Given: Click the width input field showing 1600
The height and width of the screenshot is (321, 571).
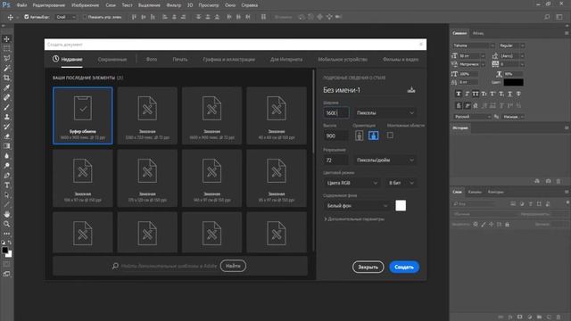Looking at the screenshot, I should coord(335,113).
